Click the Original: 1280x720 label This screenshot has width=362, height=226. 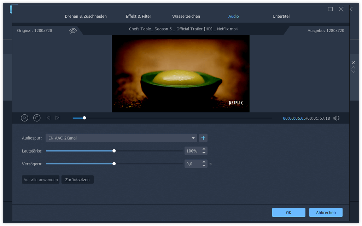[34, 30]
